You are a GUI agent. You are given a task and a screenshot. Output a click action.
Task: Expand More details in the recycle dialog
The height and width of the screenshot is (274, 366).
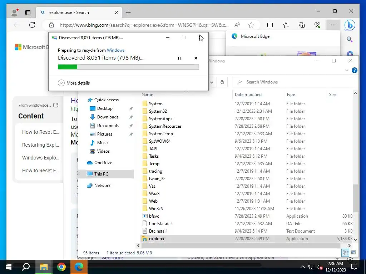coord(74,83)
